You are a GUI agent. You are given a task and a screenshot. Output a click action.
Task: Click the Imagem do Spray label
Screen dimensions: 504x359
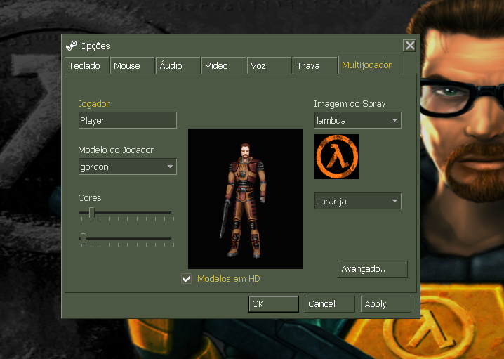point(350,104)
